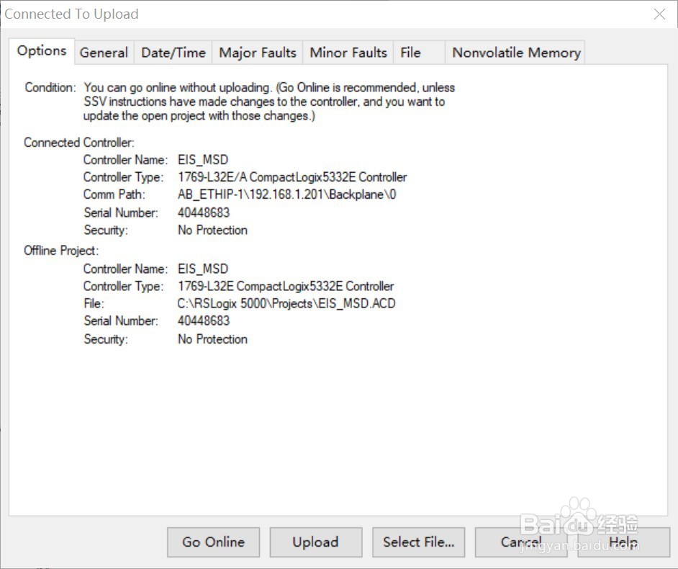The height and width of the screenshot is (569, 678).
Task: View the Major Faults tab
Action: coord(257,52)
